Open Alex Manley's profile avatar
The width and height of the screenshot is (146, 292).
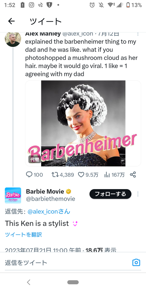pyautogui.click(x=13, y=39)
